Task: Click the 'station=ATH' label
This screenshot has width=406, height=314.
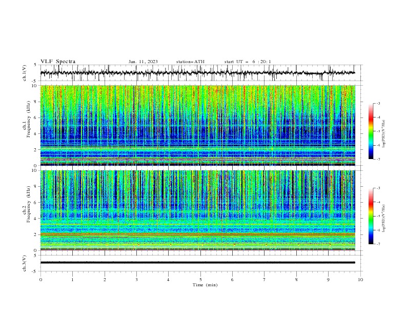Action: 190,62
